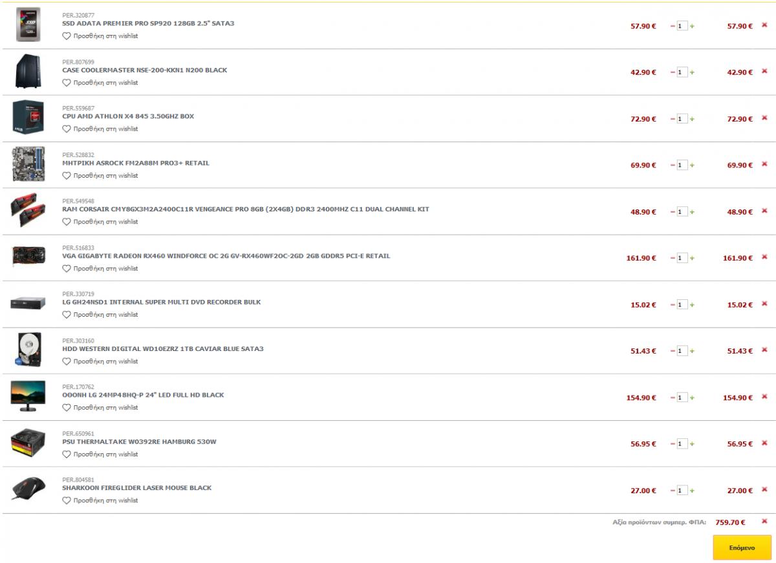Remove Gigabyte Radeon RX460 from cart

(764, 258)
